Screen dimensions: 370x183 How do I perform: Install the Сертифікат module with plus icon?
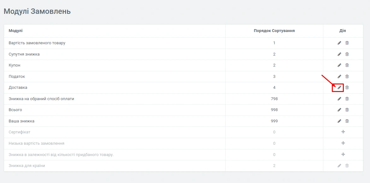point(343,132)
